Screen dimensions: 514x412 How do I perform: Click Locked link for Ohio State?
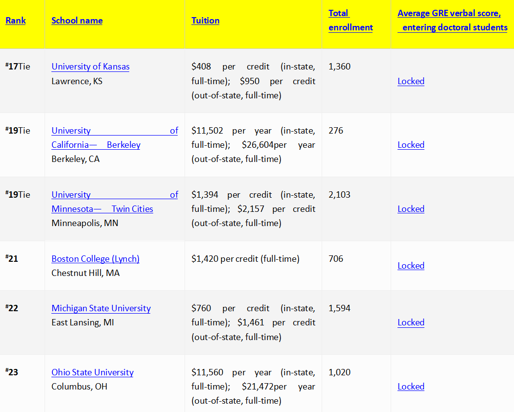tap(411, 387)
